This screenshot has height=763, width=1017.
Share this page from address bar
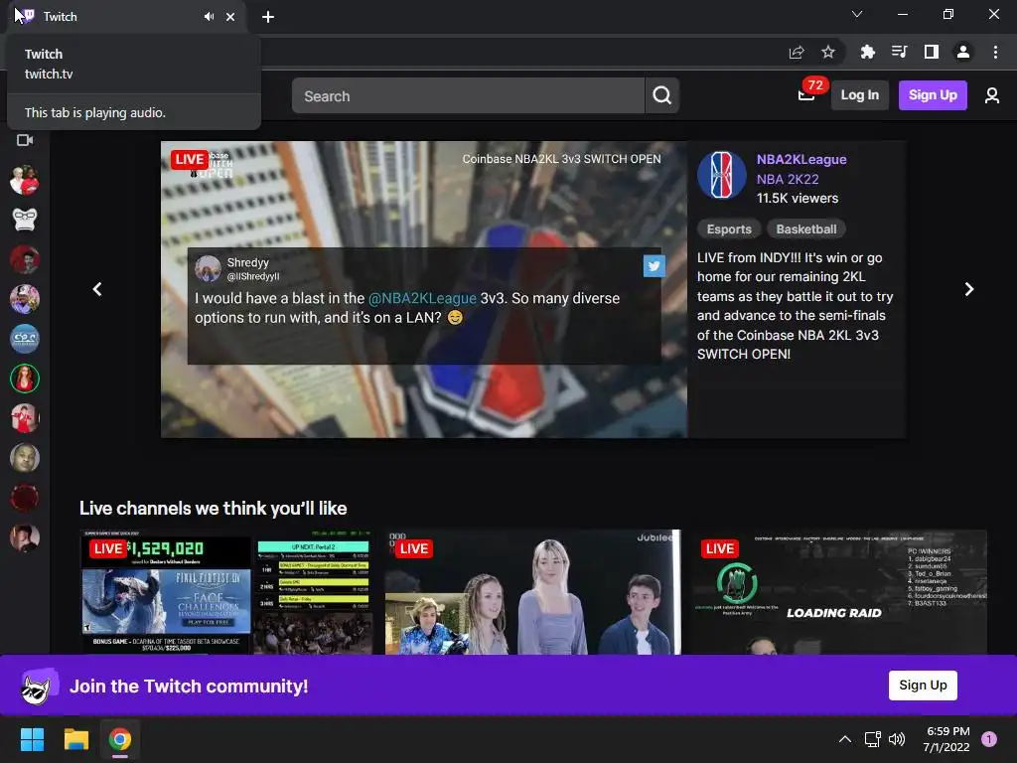pyautogui.click(x=797, y=52)
